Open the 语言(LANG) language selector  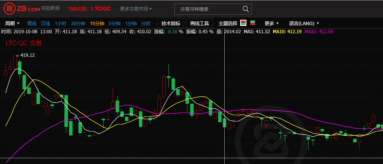pyautogui.click(x=304, y=23)
